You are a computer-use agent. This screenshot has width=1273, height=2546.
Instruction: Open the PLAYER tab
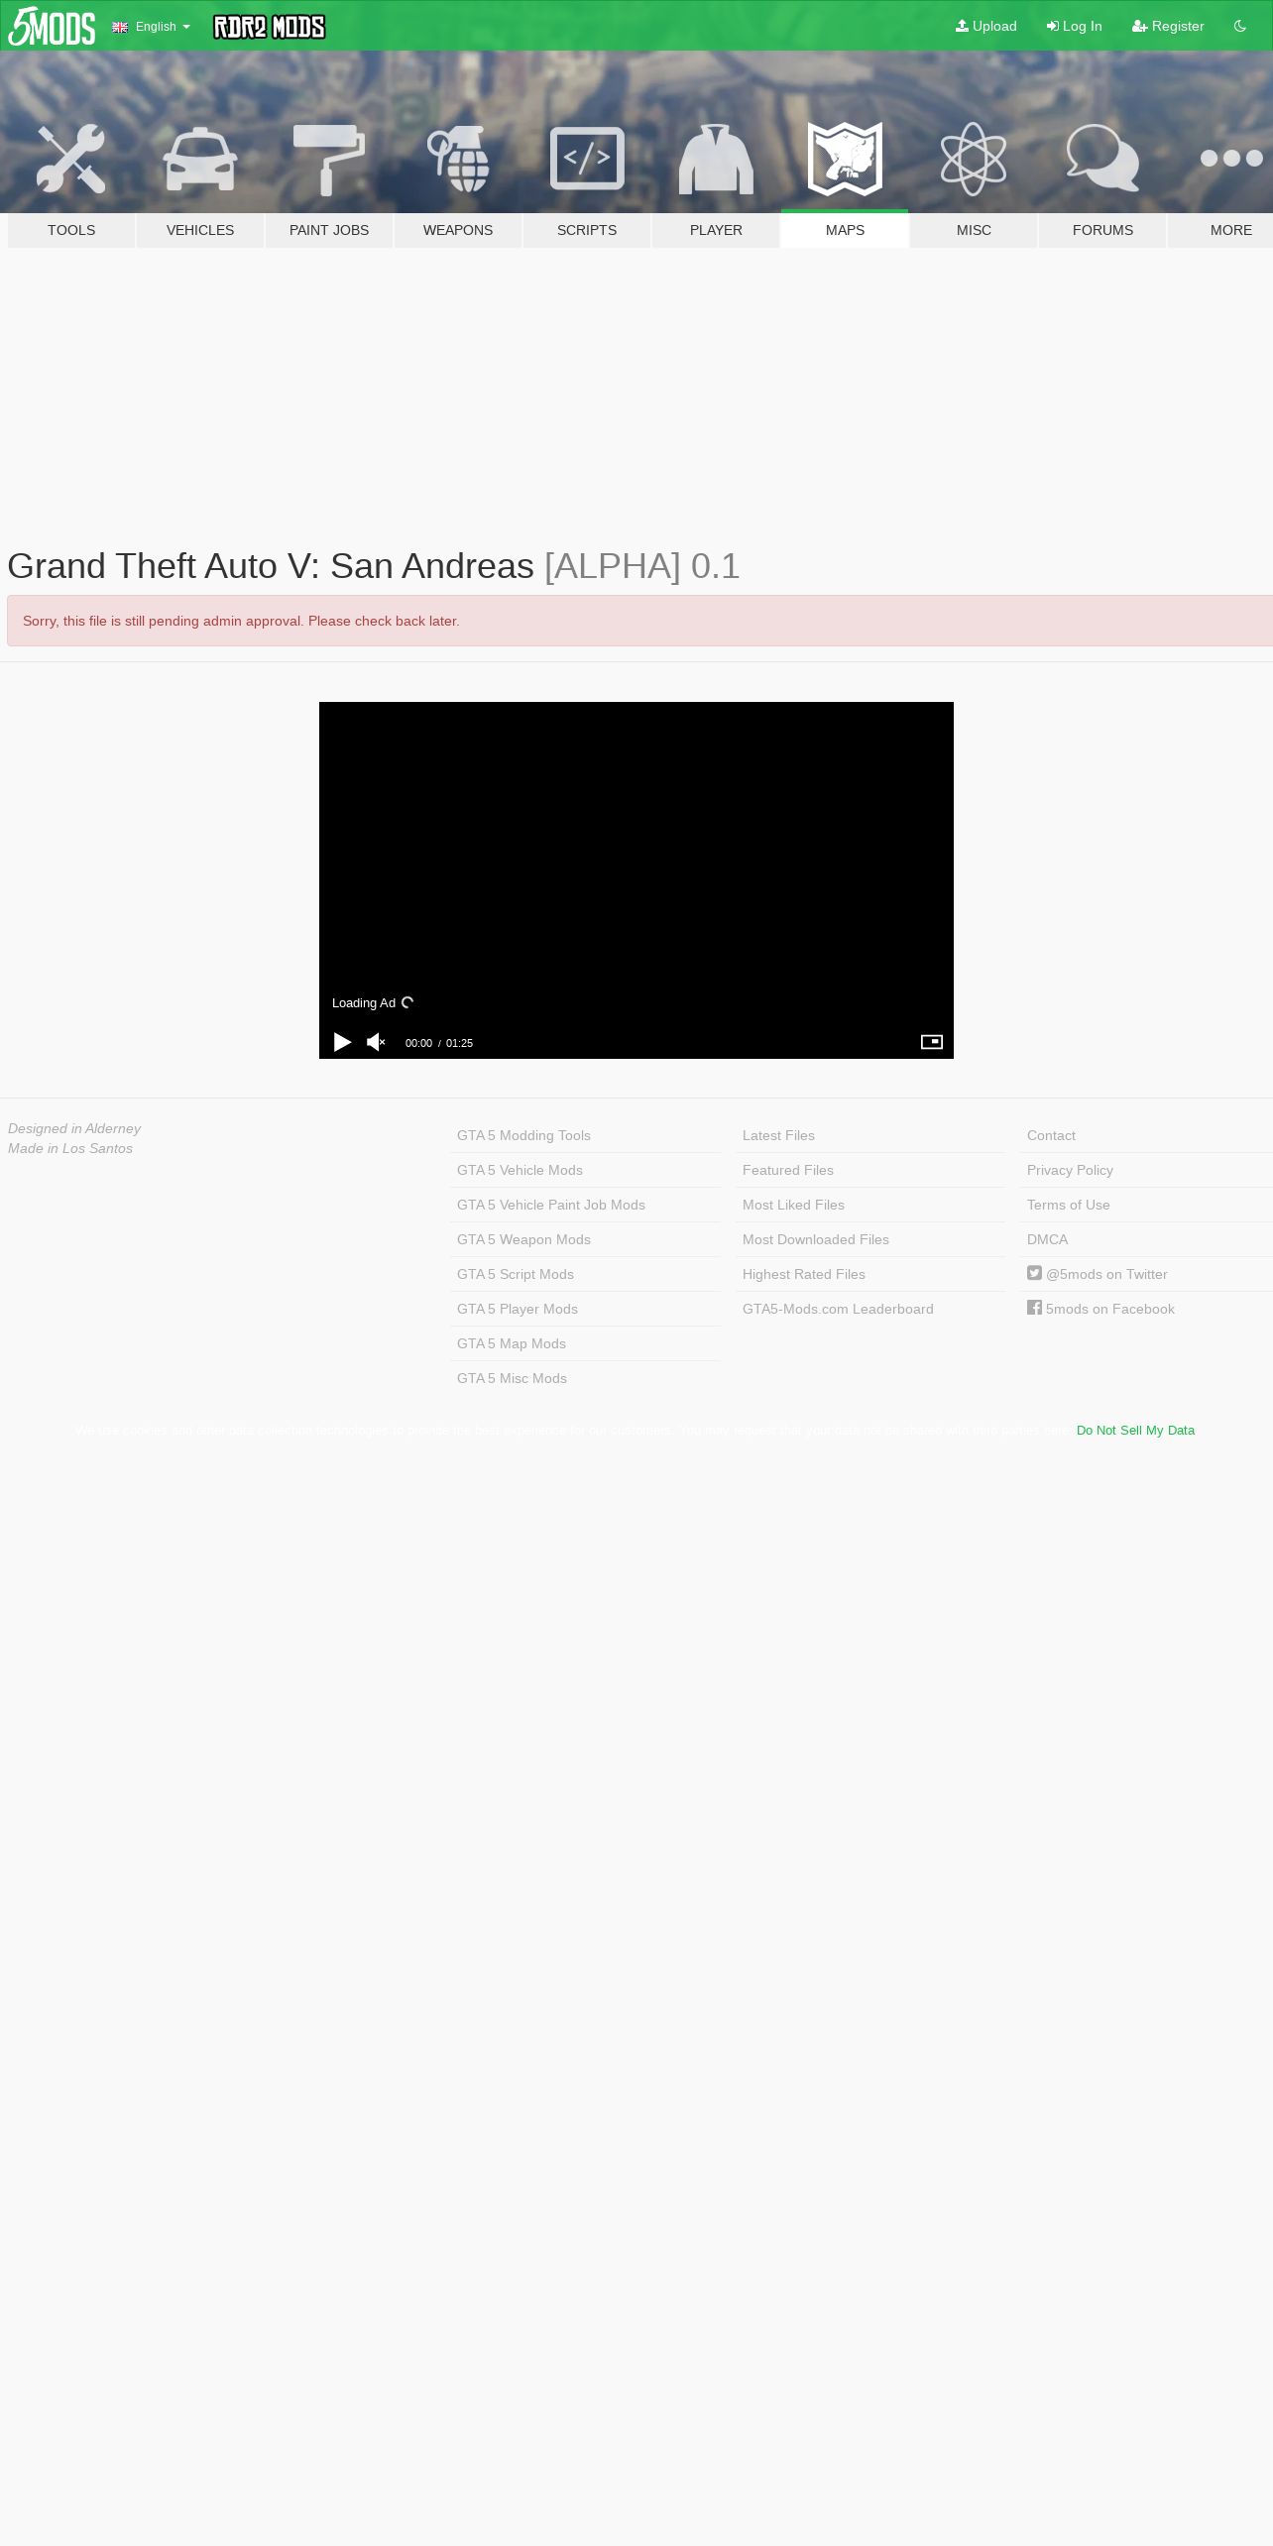[x=716, y=230]
